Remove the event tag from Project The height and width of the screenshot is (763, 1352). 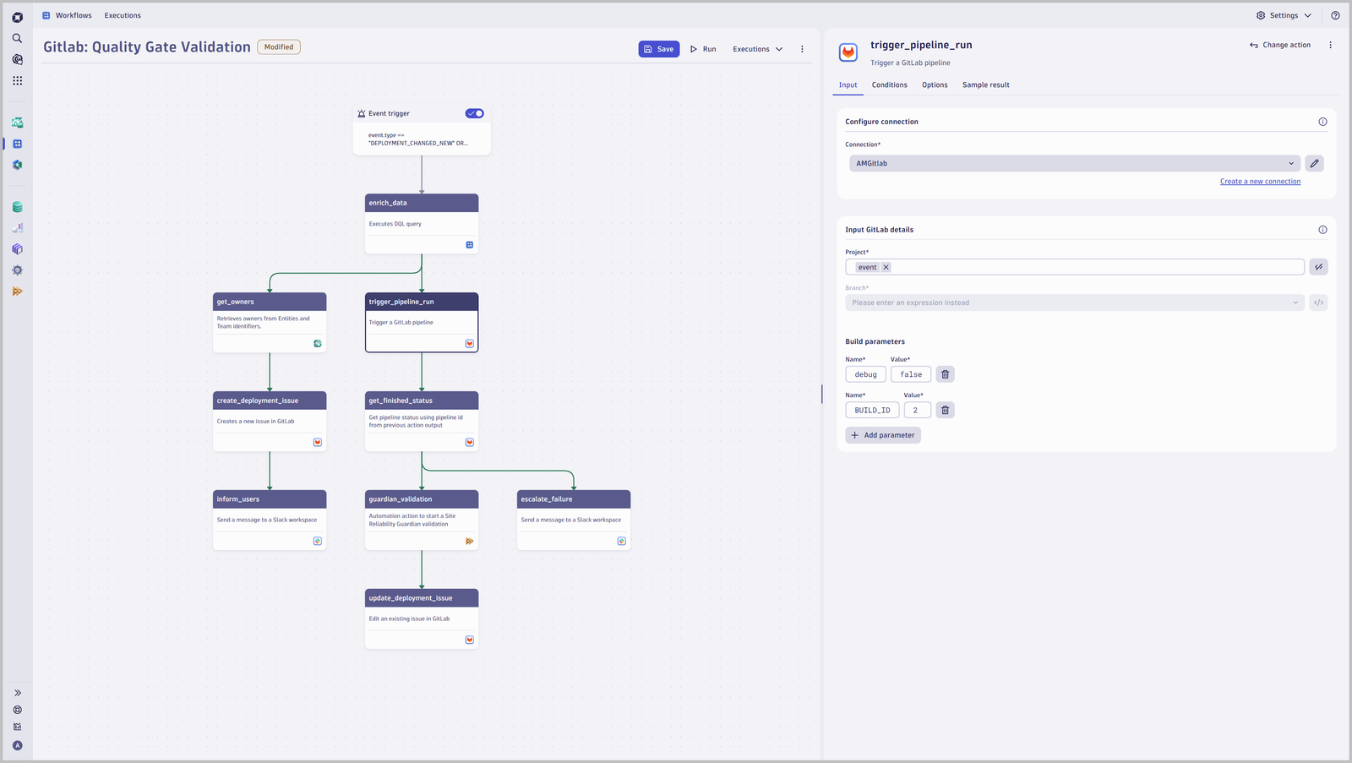coord(886,267)
